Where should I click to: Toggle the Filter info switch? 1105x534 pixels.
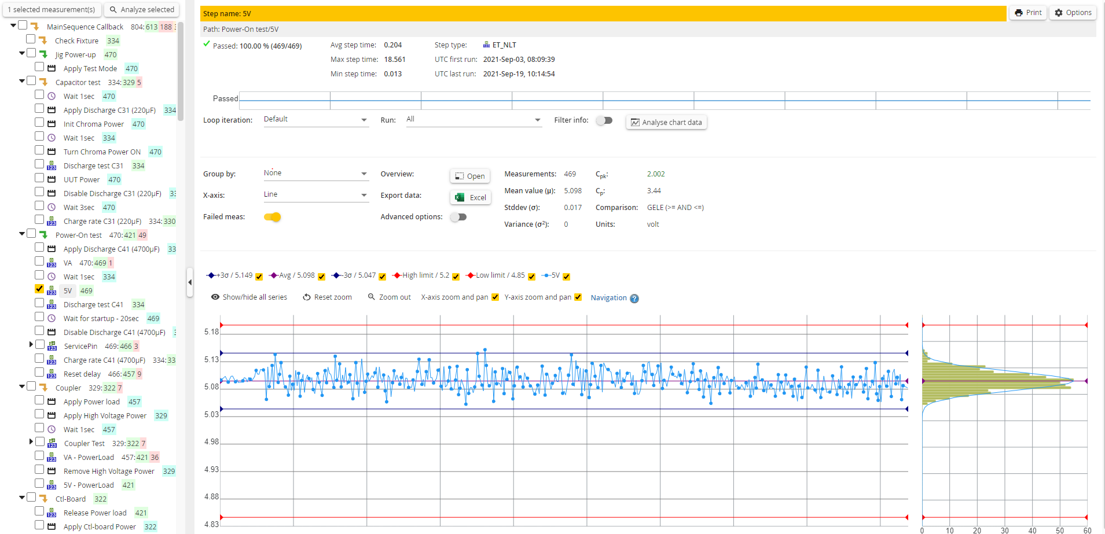[x=604, y=120]
